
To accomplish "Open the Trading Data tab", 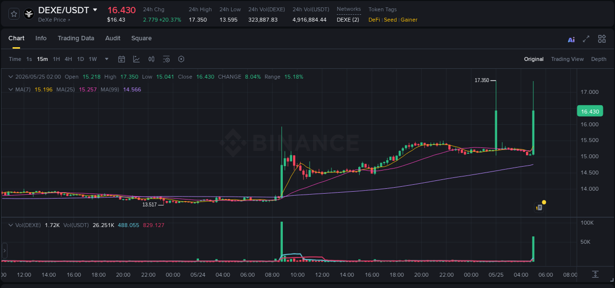I will [x=76, y=38].
